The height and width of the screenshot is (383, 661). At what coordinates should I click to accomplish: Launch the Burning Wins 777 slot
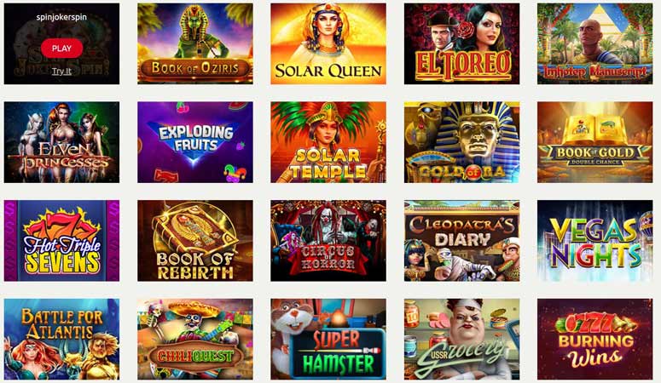click(594, 340)
